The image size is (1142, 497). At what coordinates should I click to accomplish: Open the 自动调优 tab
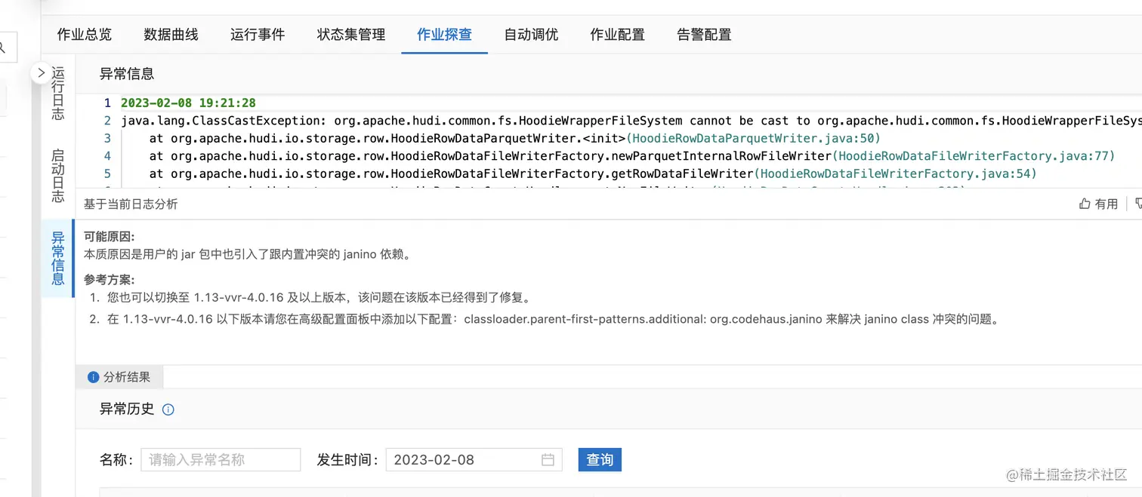coord(531,35)
